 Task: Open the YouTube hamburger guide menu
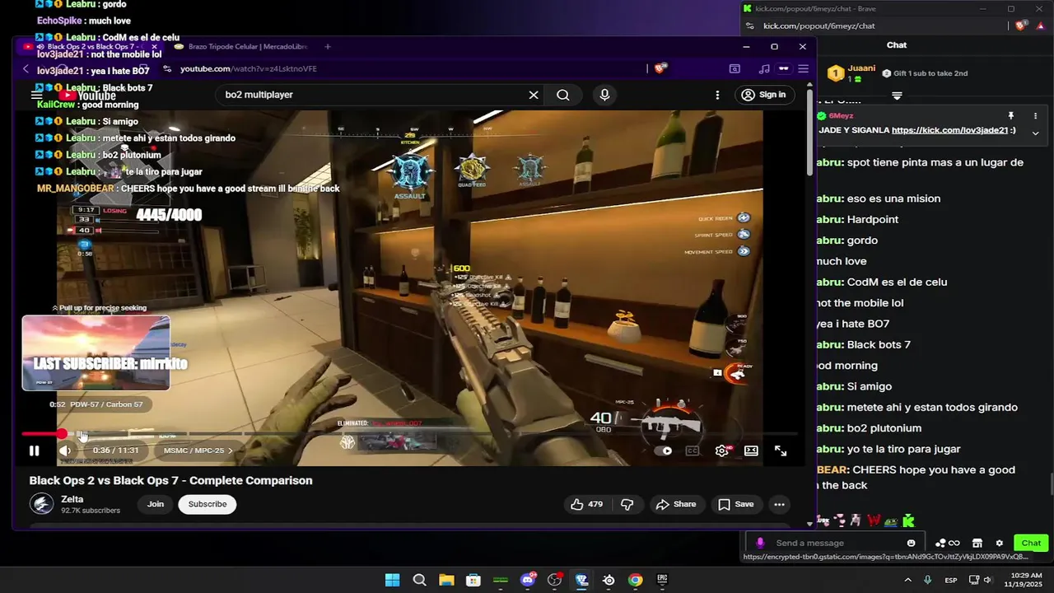click(36, 96)
